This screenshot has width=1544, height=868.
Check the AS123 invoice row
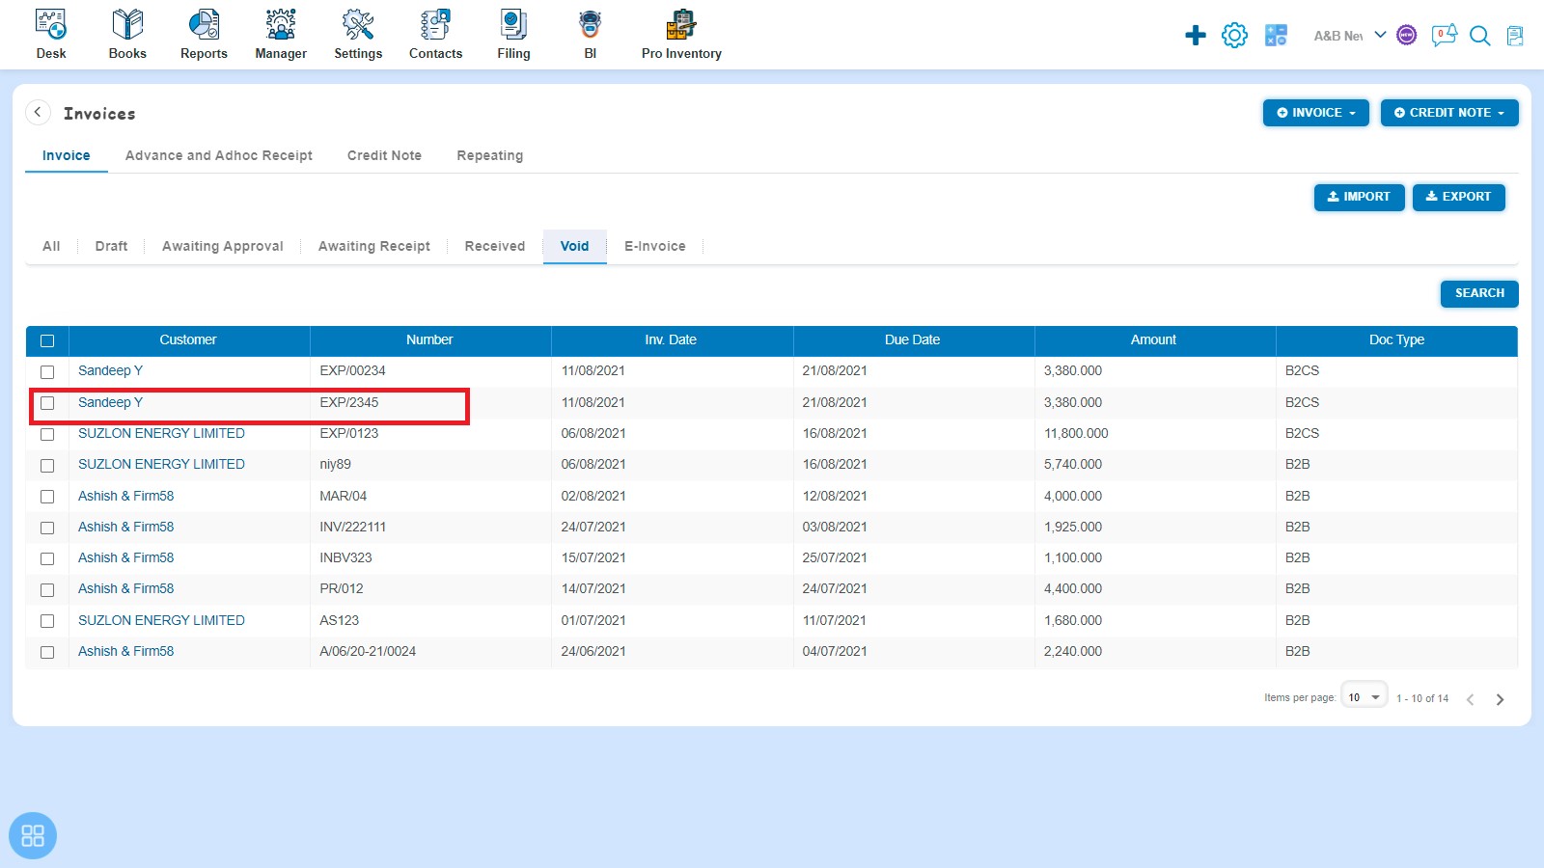point(47,621)
